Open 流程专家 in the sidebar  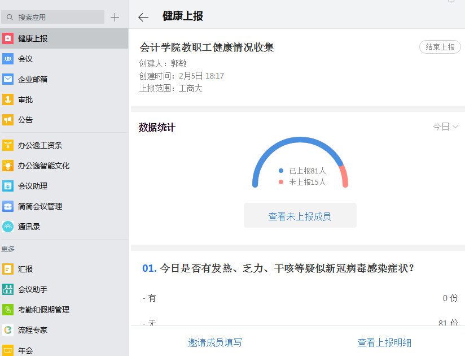coord(33,330)
